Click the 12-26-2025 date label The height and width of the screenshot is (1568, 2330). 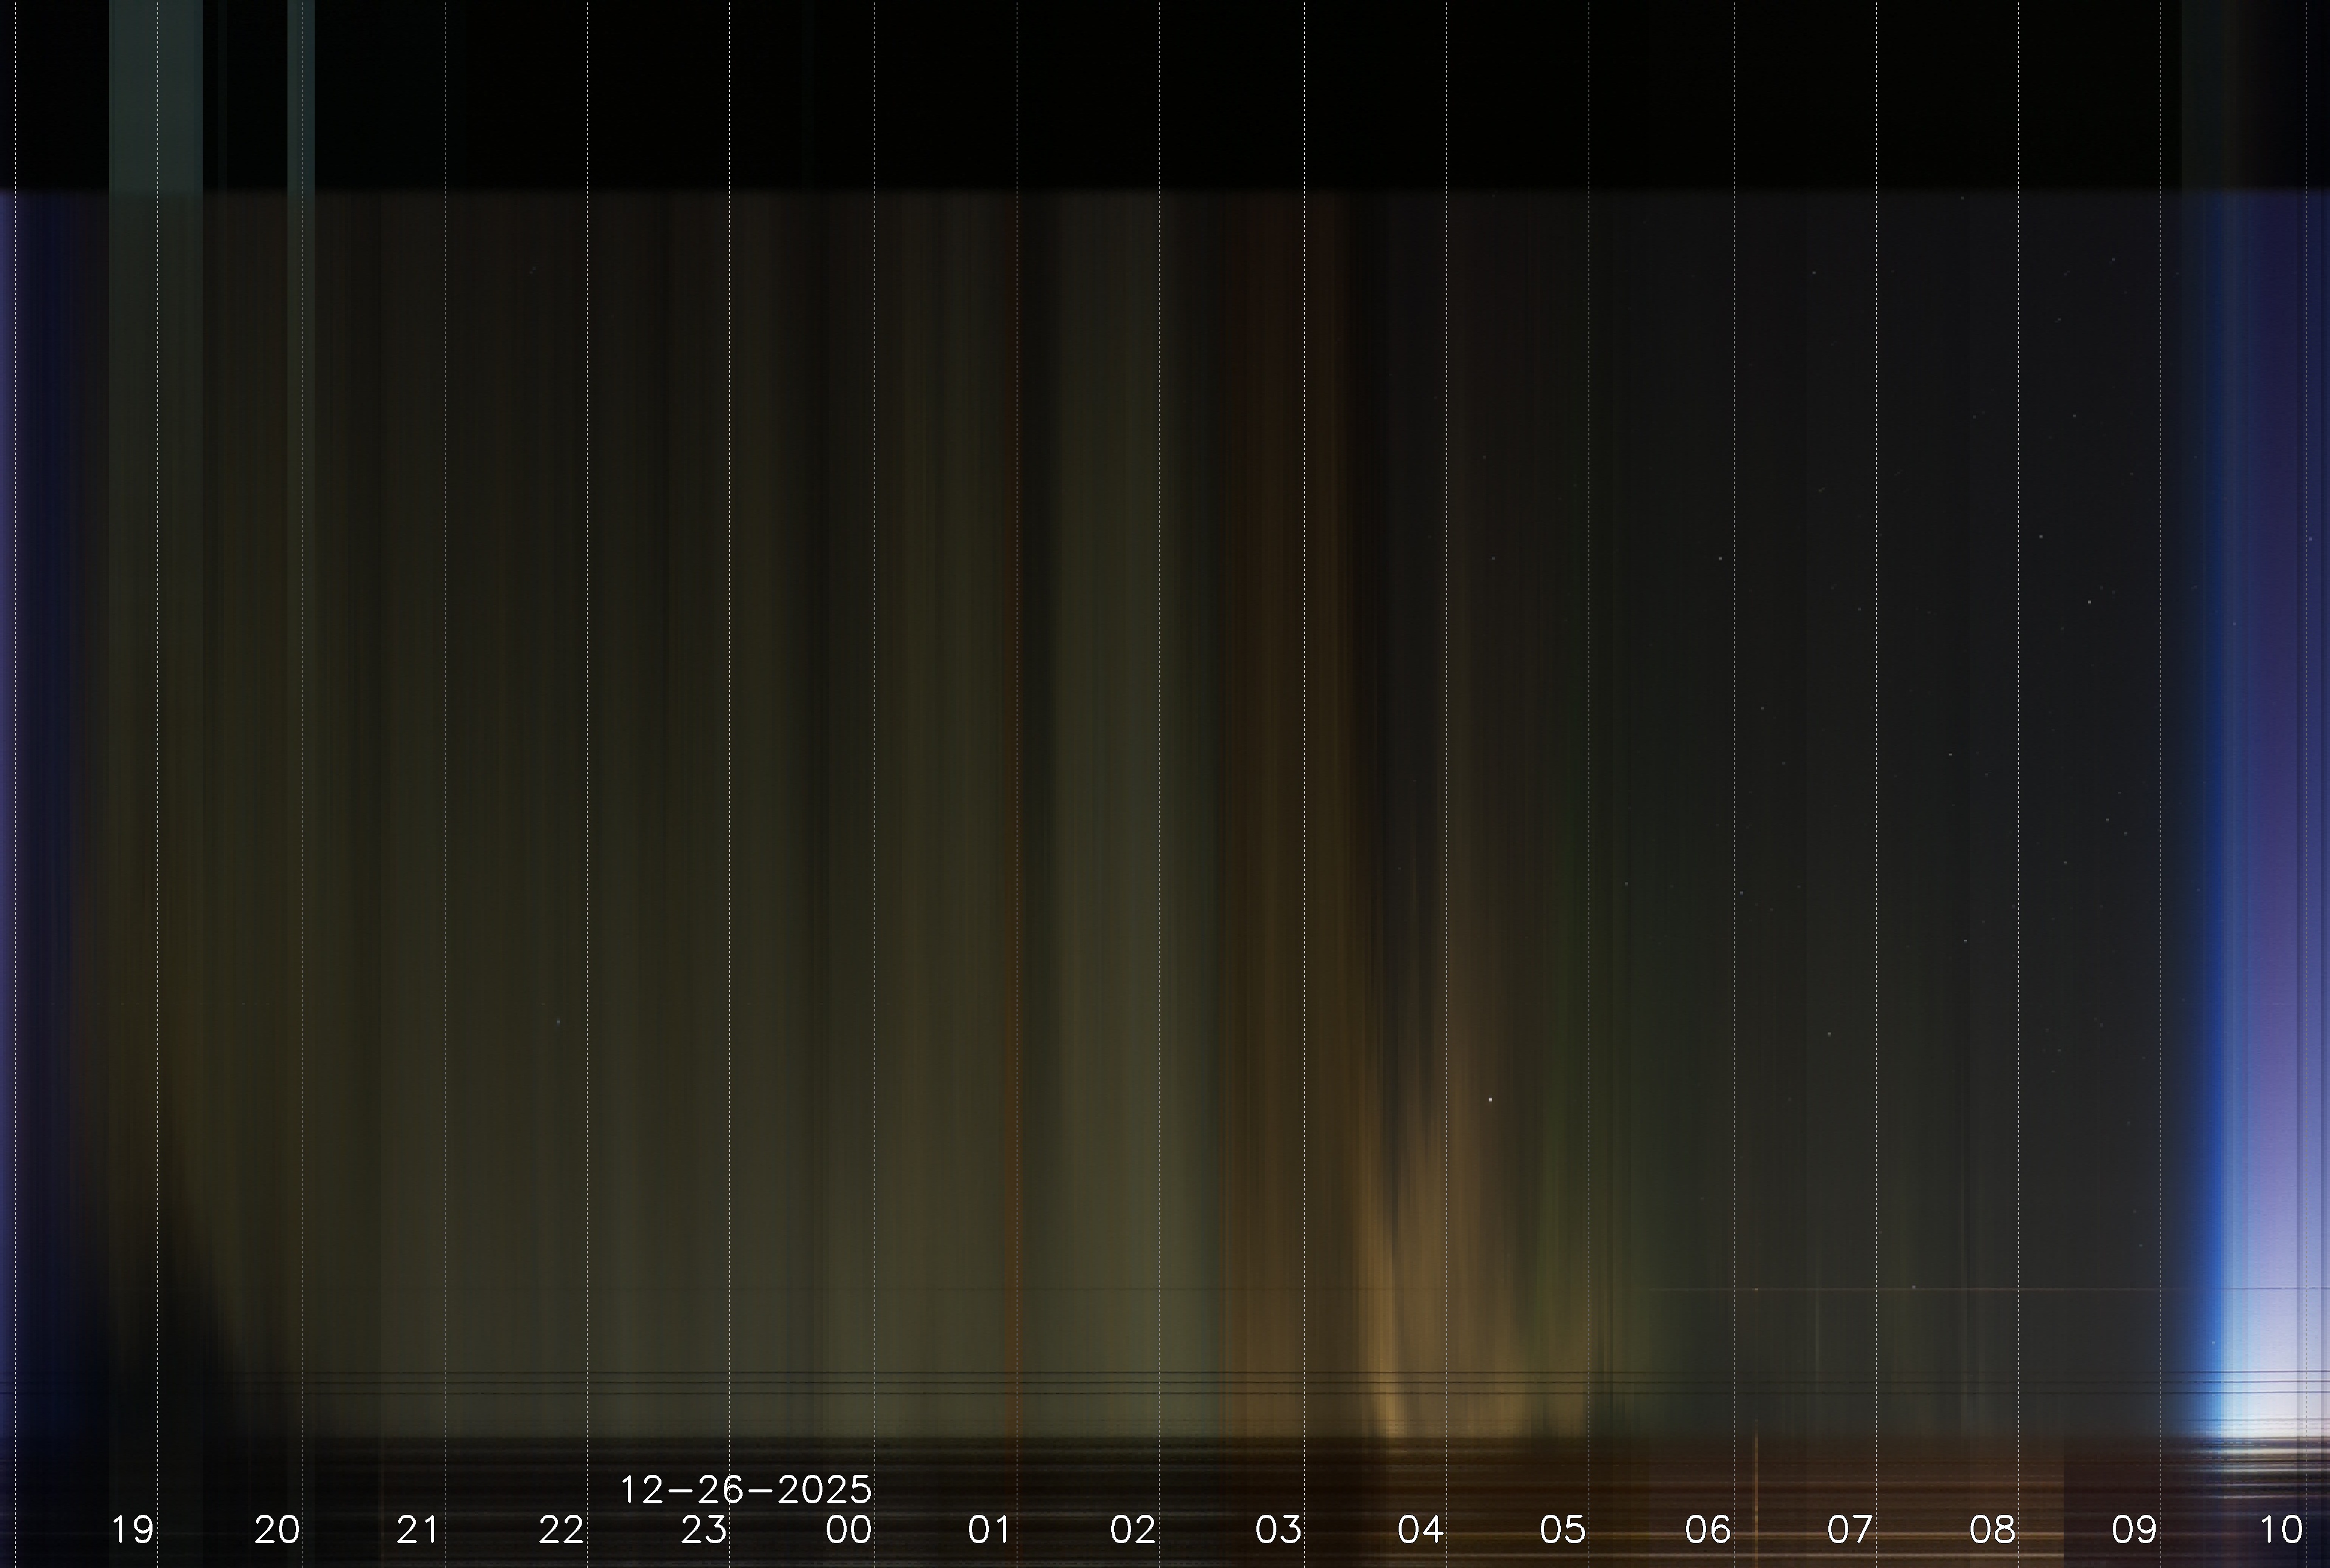point(746,1490)
